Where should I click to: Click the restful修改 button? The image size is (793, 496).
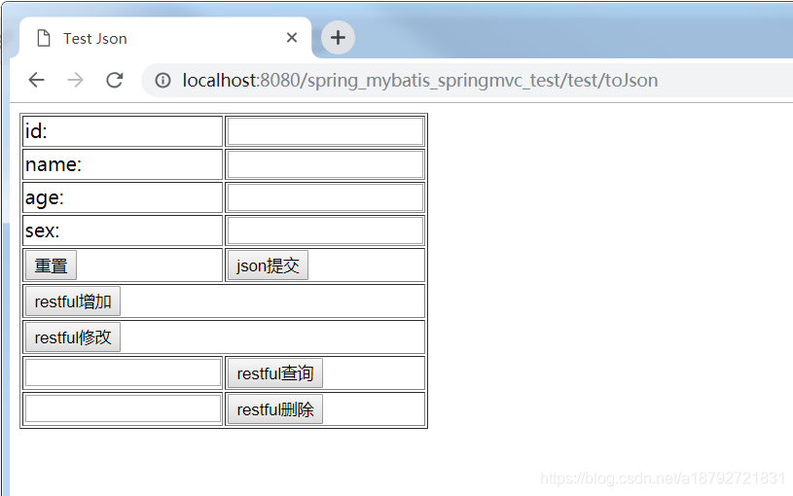73,337
